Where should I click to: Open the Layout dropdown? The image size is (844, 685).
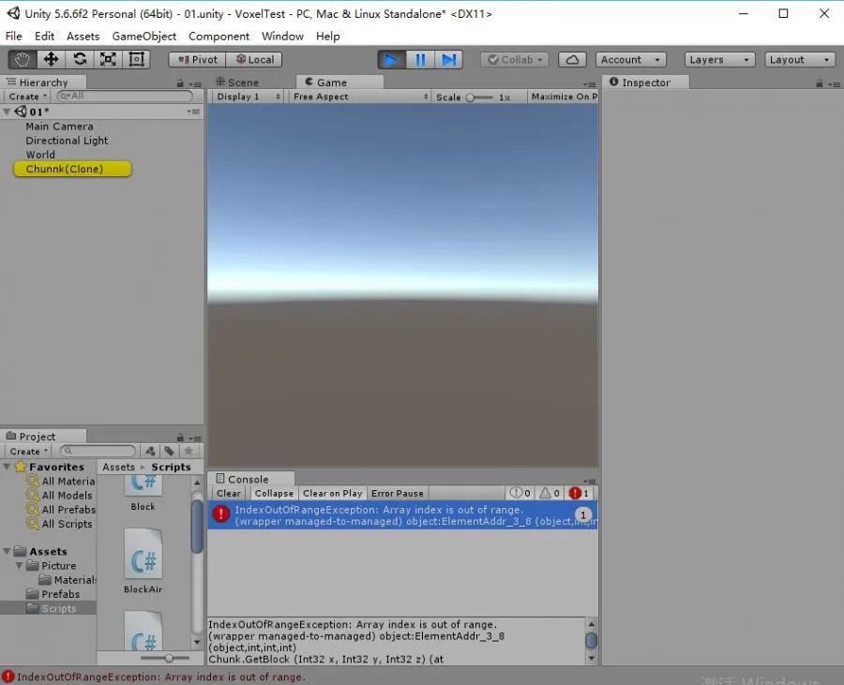[800, 60]
